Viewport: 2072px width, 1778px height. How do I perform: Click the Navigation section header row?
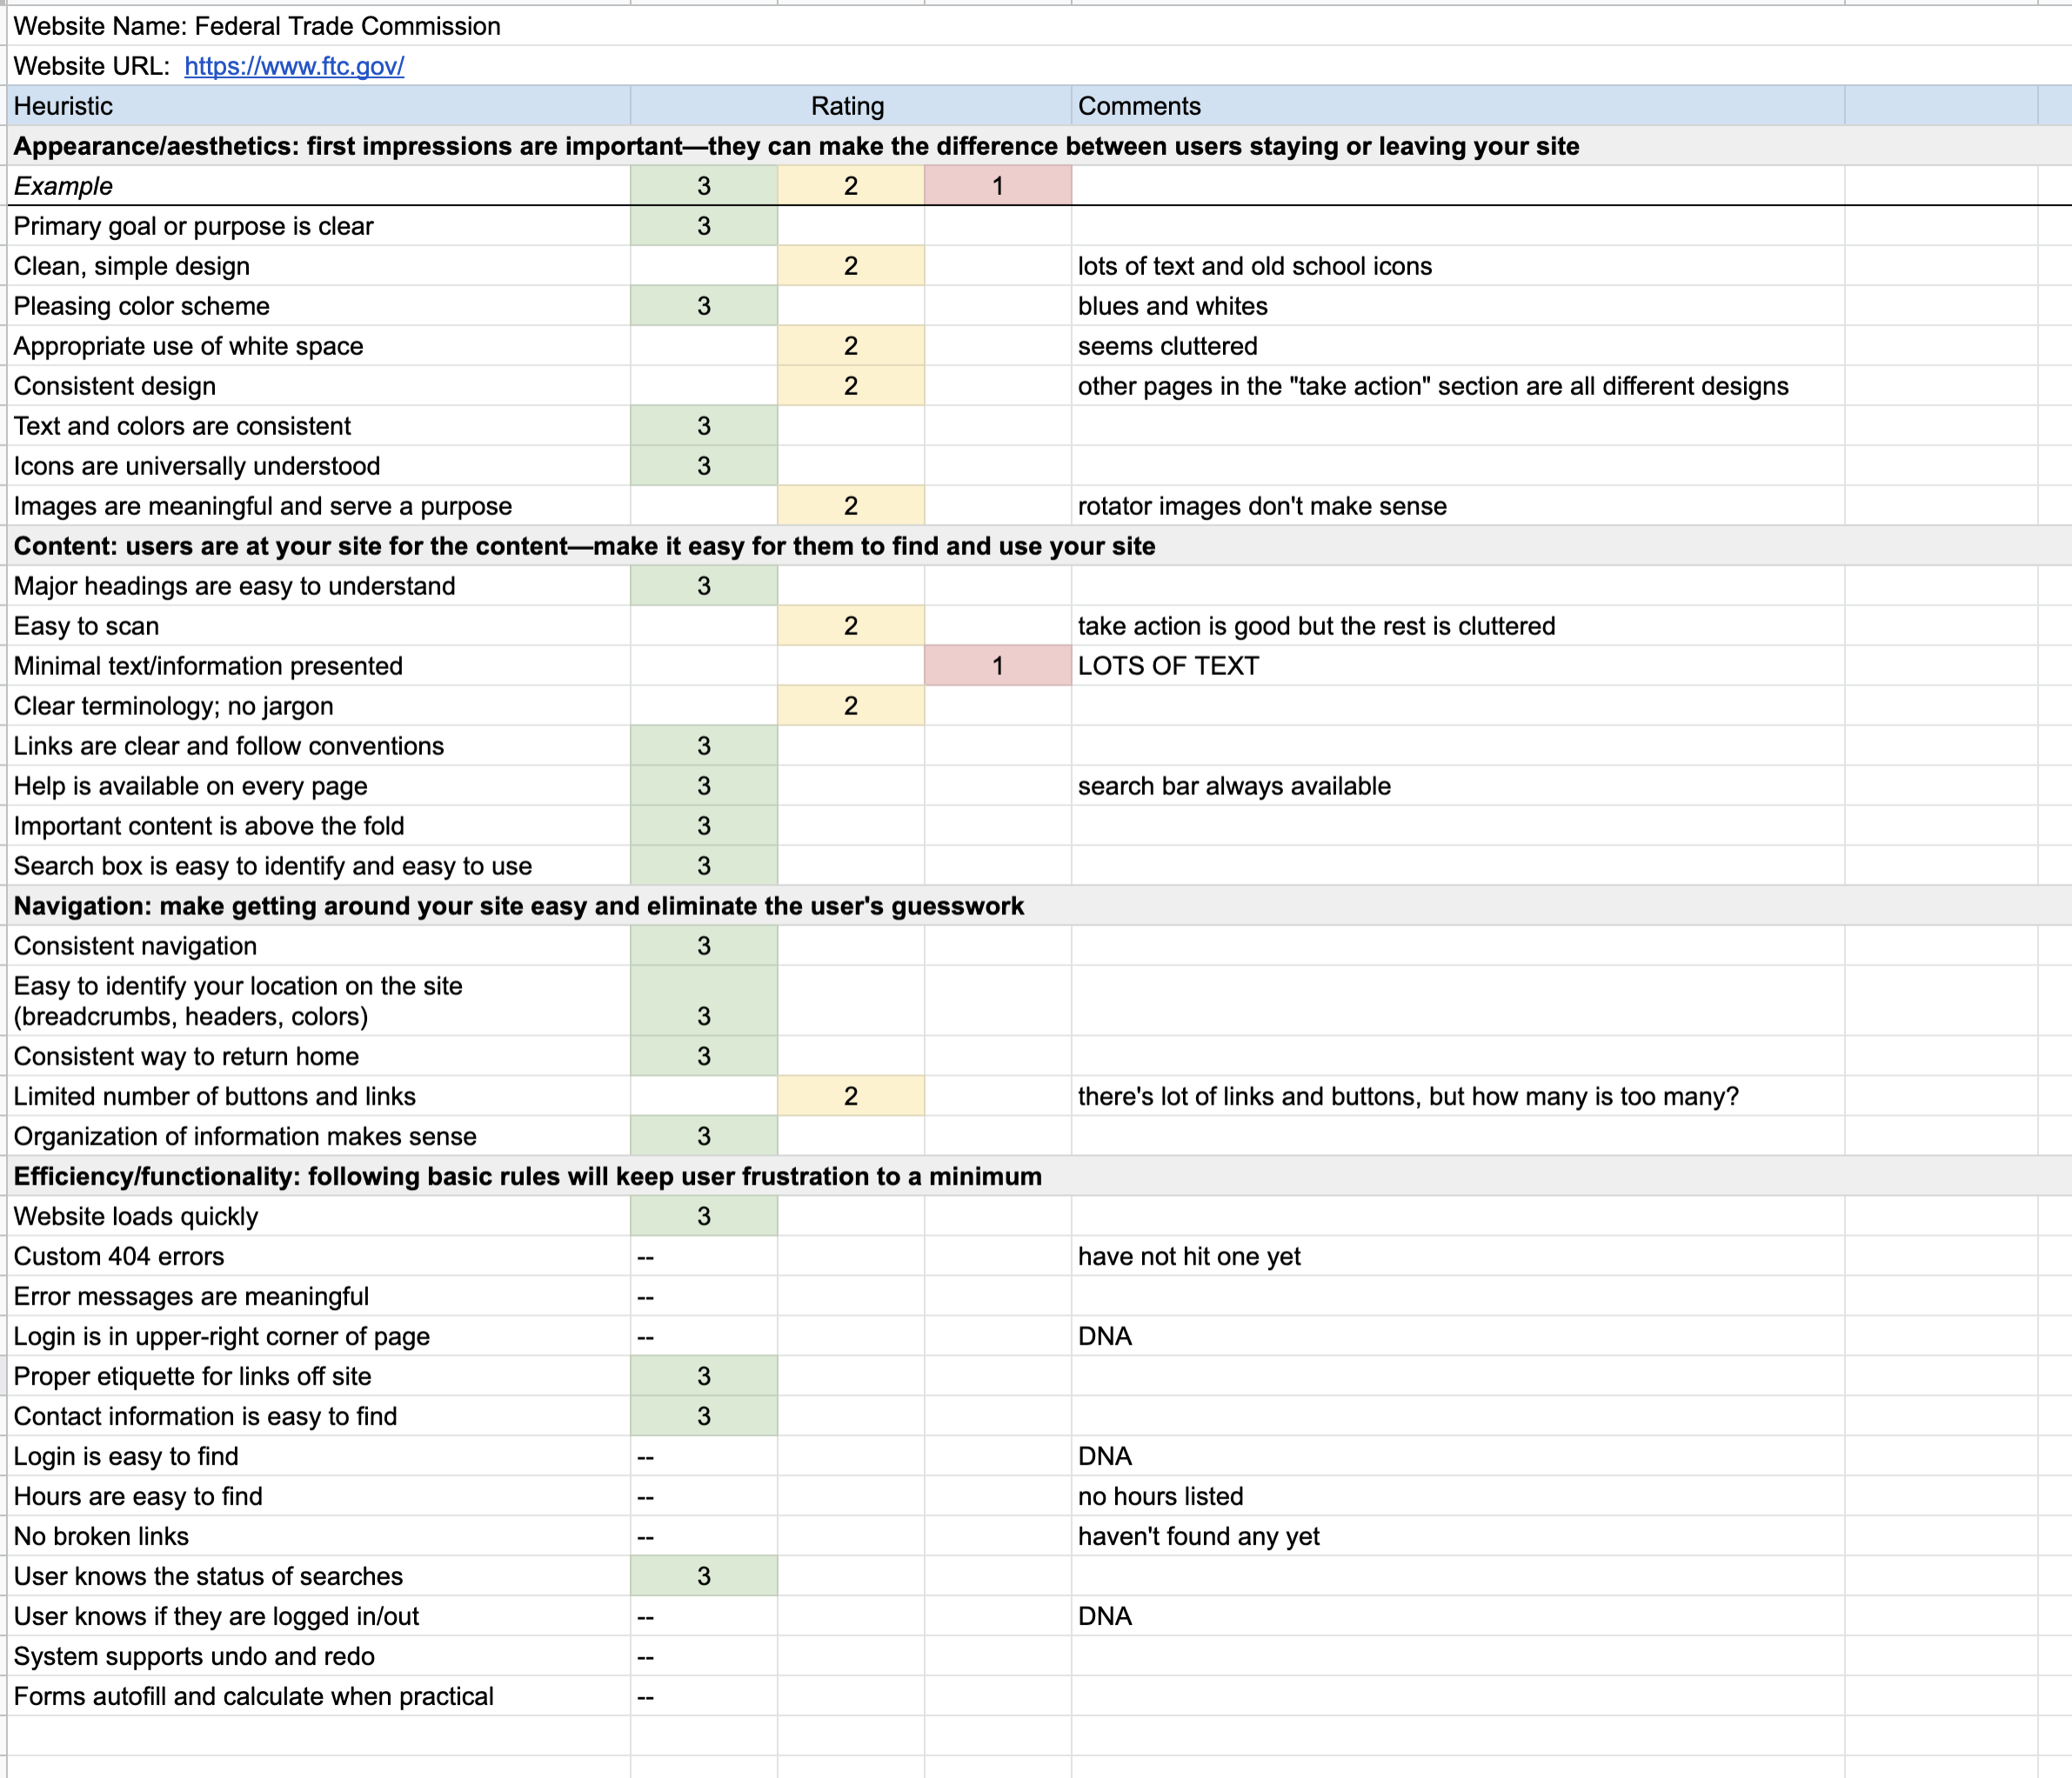[520, 906]
